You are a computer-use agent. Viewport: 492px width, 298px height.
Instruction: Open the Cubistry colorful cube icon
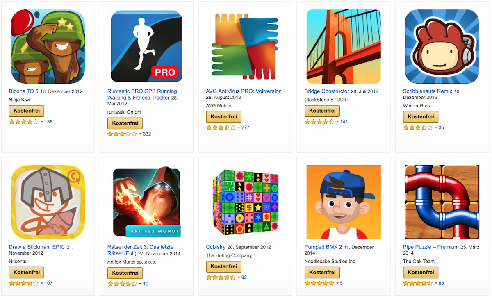[245, 202]
